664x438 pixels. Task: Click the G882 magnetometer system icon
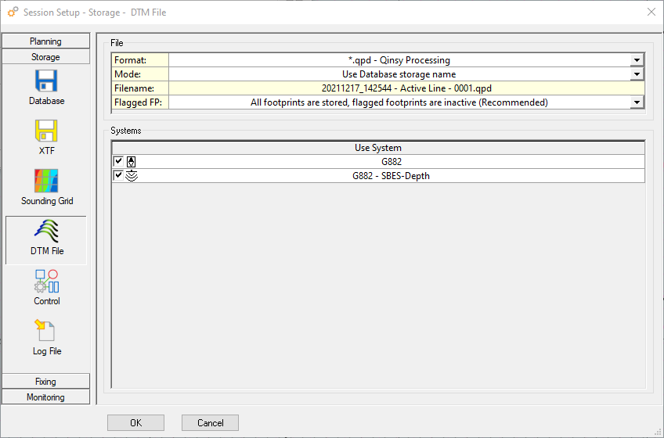[x=132, y=162]
